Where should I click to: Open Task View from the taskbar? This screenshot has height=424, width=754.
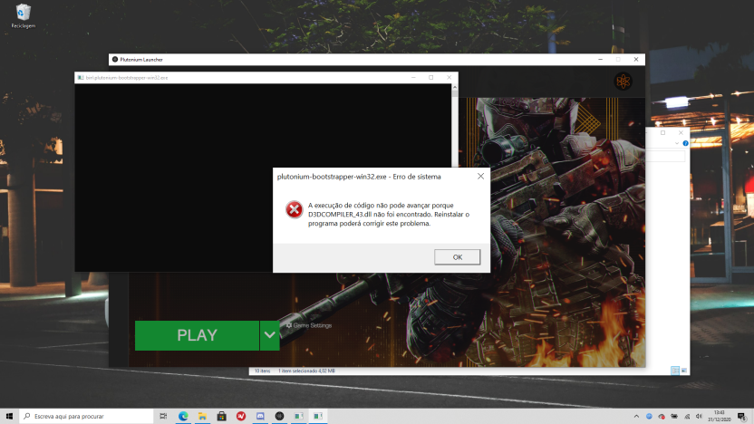[x=163, y=416]
